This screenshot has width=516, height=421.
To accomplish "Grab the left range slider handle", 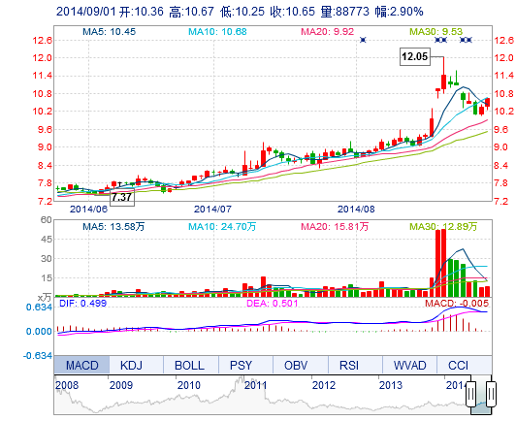I will tap(471, 394).
